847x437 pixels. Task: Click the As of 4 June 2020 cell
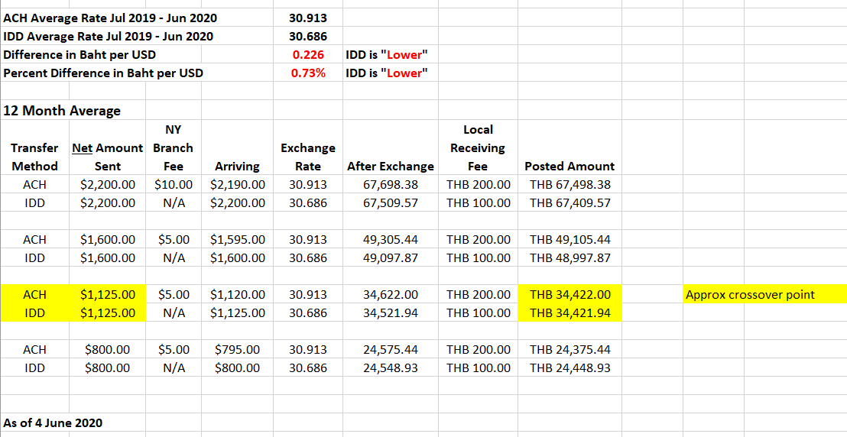tap(53, 422)
